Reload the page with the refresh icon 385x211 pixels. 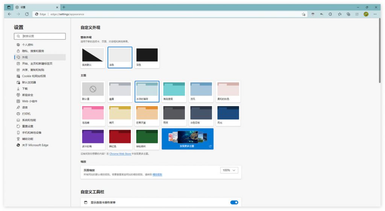[27, 14]
